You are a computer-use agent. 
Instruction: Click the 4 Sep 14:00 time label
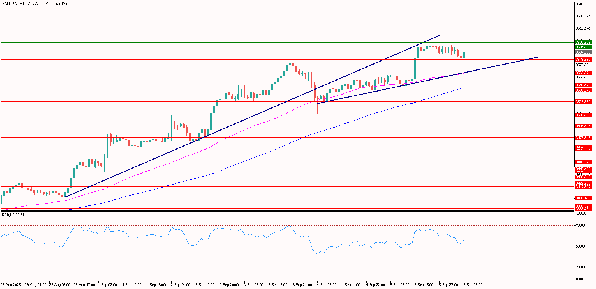click(352, 284)
